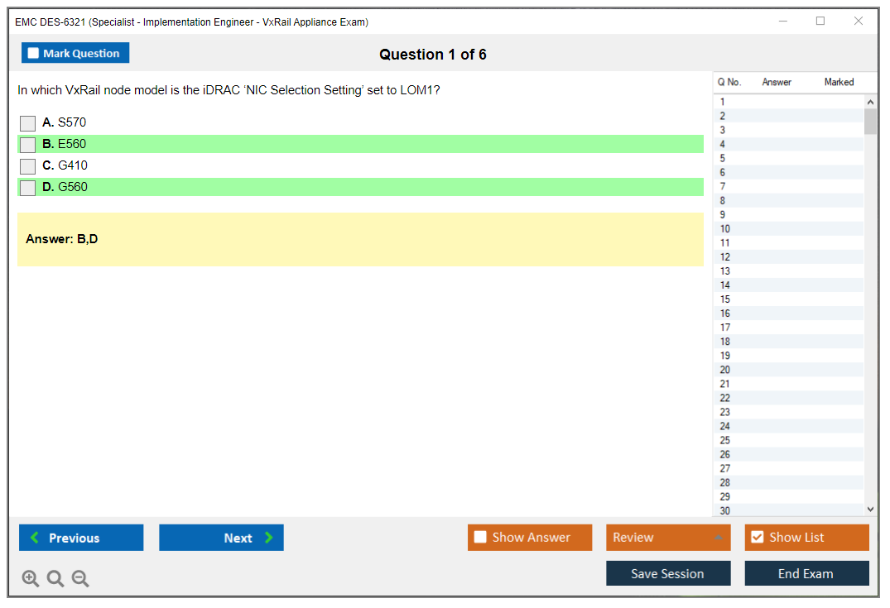Click Save Session button
The image size is (890, 608).
click(x=667, y=573)
